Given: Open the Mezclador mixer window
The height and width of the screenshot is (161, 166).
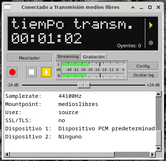Looking at the screenshot, I should coord(30,58).
